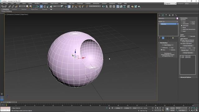
Task: Open the Modifier List dropdown
Action: (x=168, y=21)
